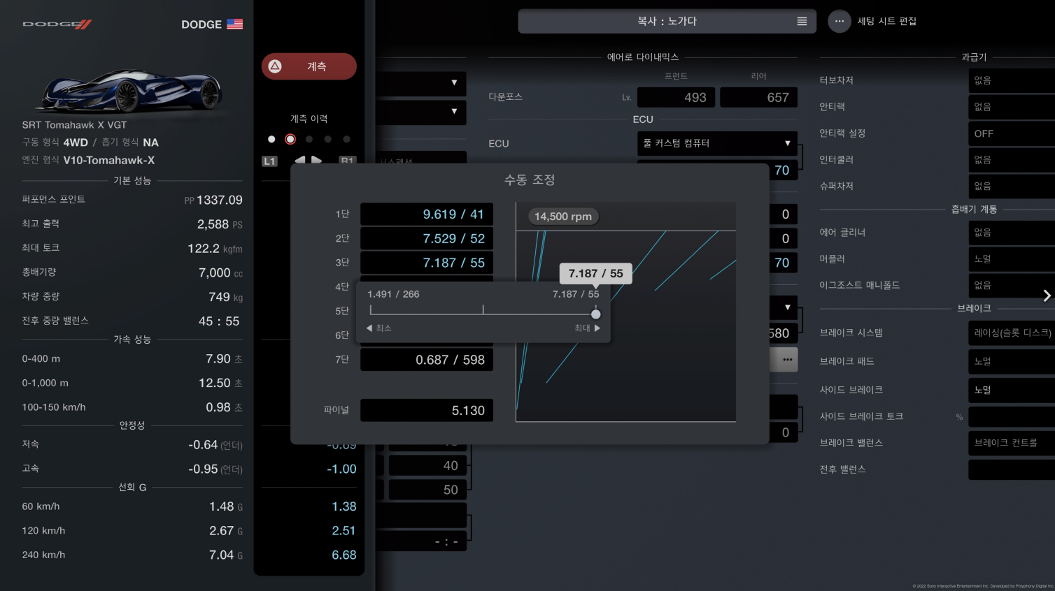Image resolution: width=1055 pixels, height=591 pixels.
Task: Click the 14,500 rpm label on graph
Action: point(563,217)
